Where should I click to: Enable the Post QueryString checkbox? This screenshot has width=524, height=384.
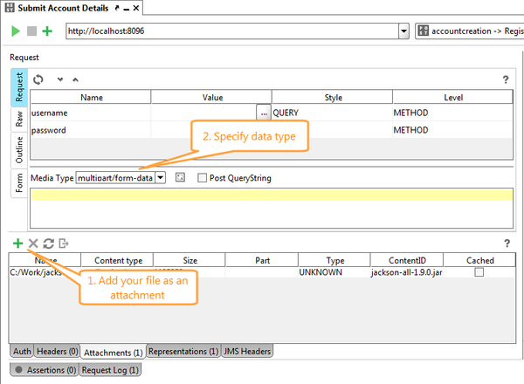(x=203, y=178)
